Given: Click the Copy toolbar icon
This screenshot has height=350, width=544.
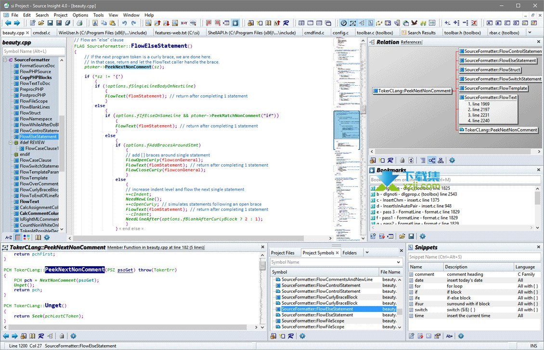Looking at the screenshot, I should [104, 23].
